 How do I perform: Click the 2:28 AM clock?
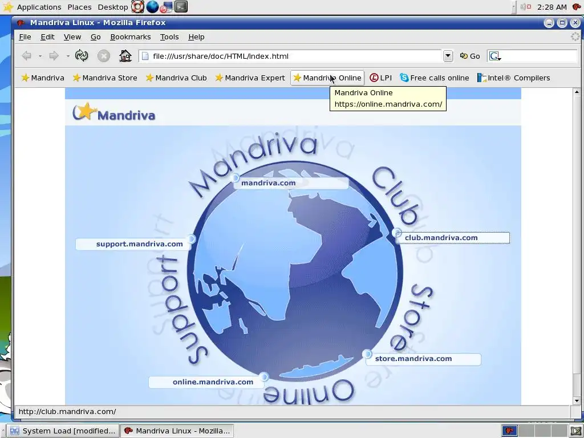coord(551,7)
